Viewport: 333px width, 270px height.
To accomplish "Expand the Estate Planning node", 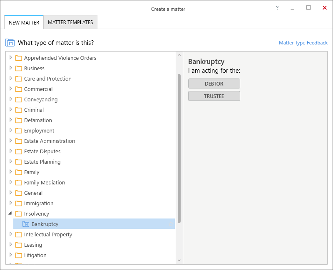I will click(11, 161).
